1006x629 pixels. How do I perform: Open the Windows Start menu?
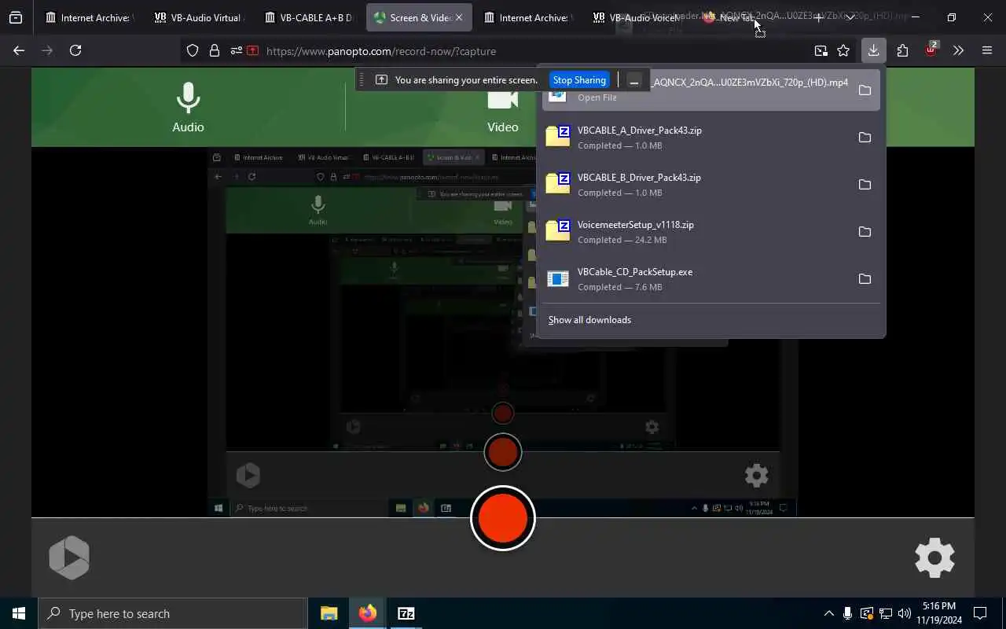click(x=19, y=613)
